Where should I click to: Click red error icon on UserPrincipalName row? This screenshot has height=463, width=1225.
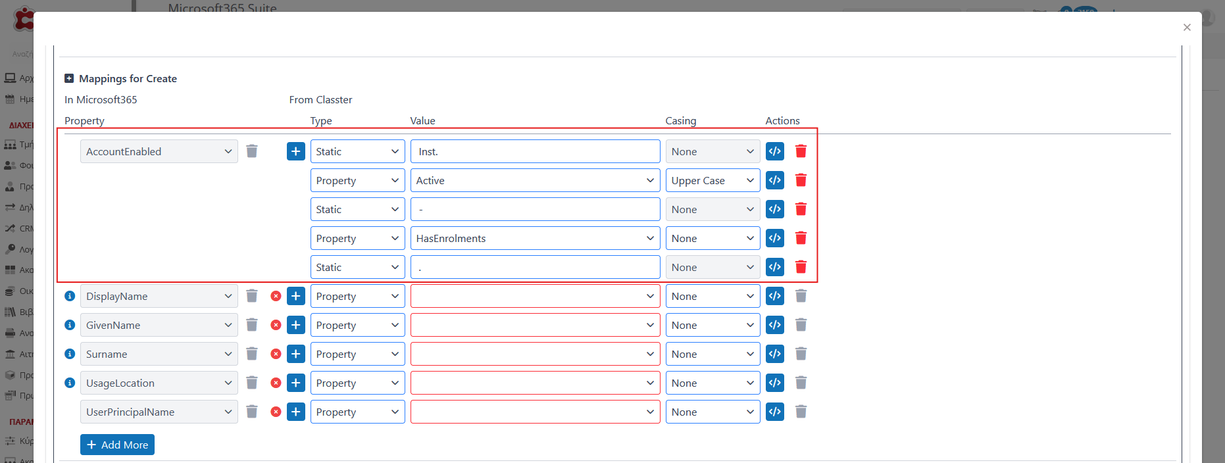[276, 412]
